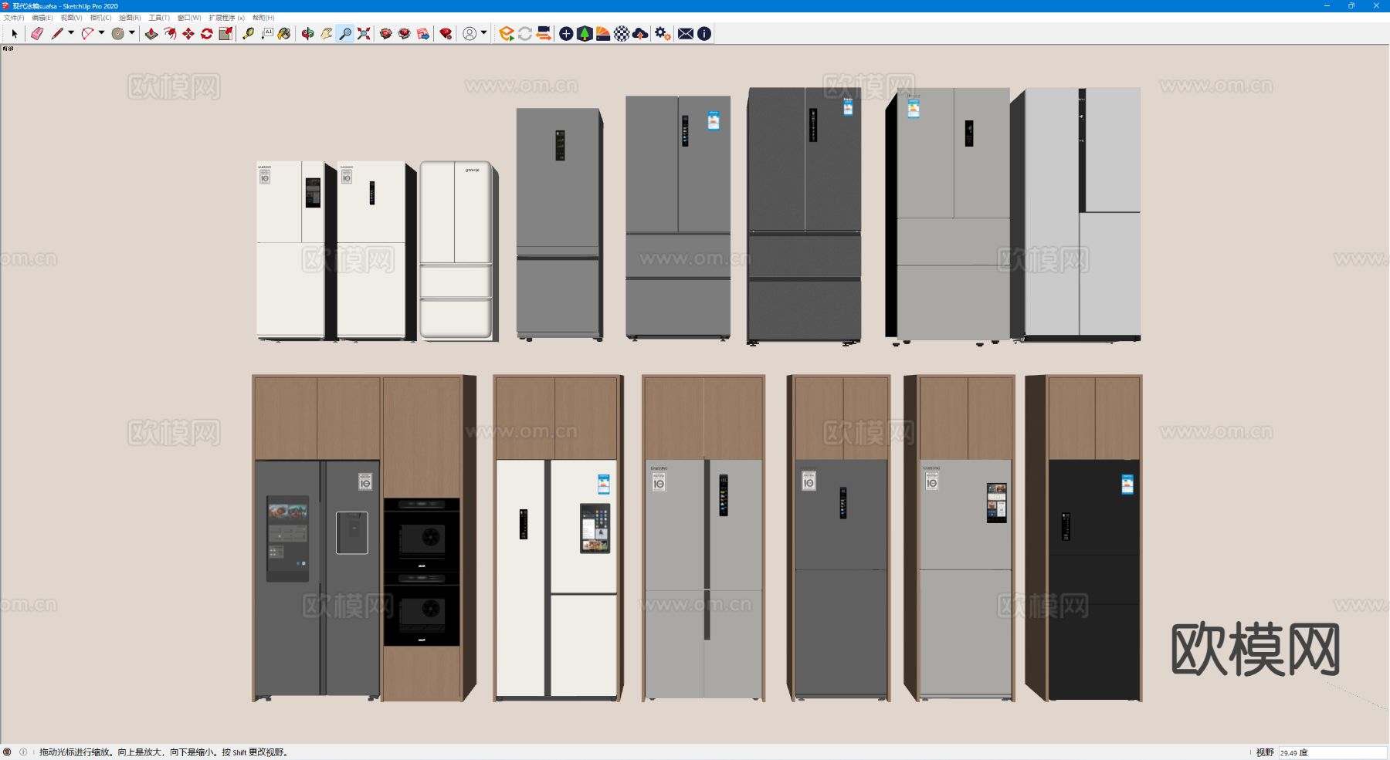Expand the Arc tool dropdown arrow
The height and width of the screenshot is (760, 1390).
[101, 33]
